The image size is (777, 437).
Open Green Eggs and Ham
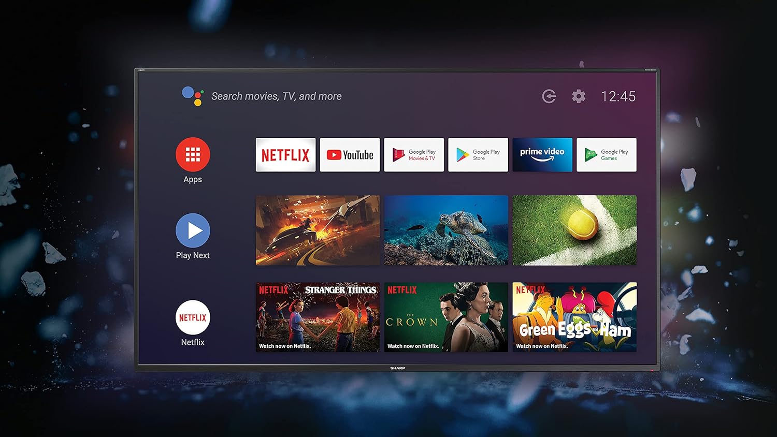tap(574, 317)
